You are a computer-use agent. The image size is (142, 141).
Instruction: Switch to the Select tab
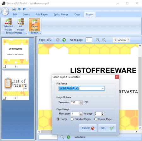pos(26,14)
